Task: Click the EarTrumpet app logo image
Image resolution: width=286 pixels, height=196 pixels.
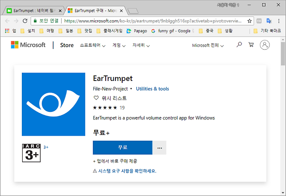Action: point(54,104)
